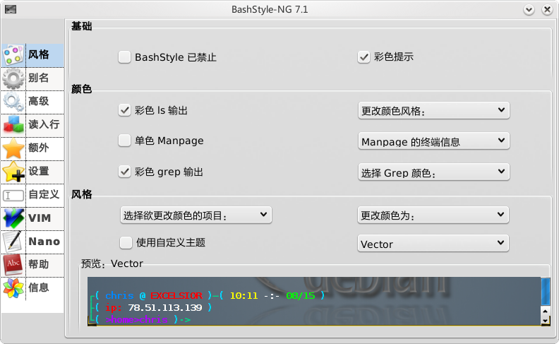Close the BashStyle-NG window
The height and width of the screenshot is (344, 559).
click(x=547, y=10)
